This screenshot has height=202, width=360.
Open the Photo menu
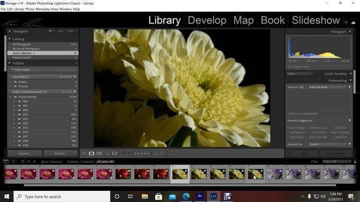pyautogui.click(x=30, y=9)
